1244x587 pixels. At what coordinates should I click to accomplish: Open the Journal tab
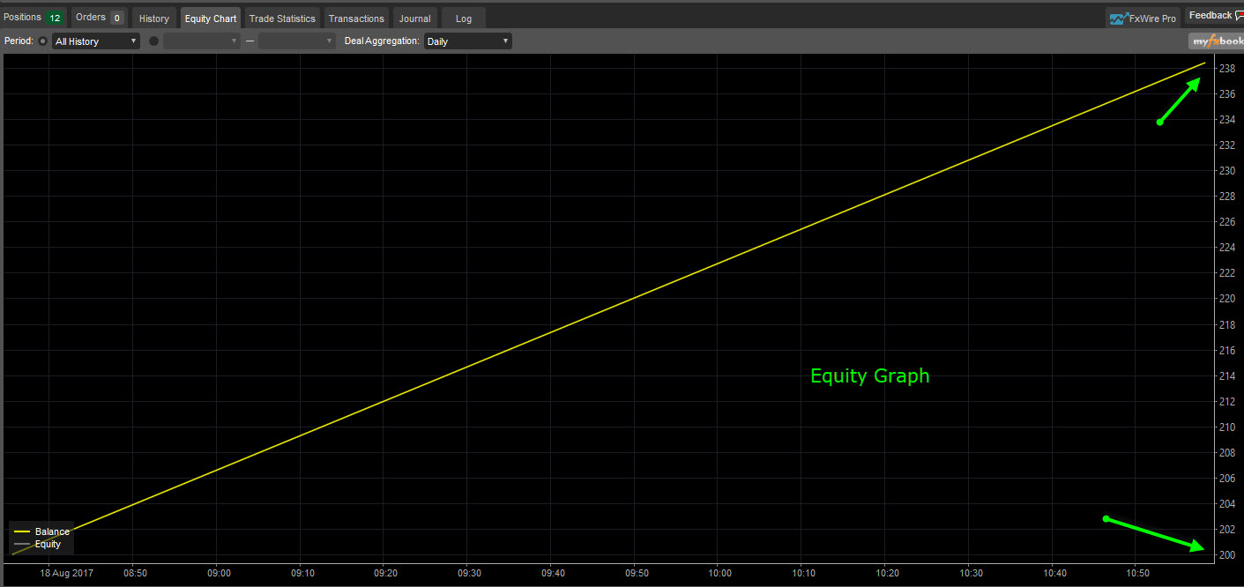(x=415, y=19)
